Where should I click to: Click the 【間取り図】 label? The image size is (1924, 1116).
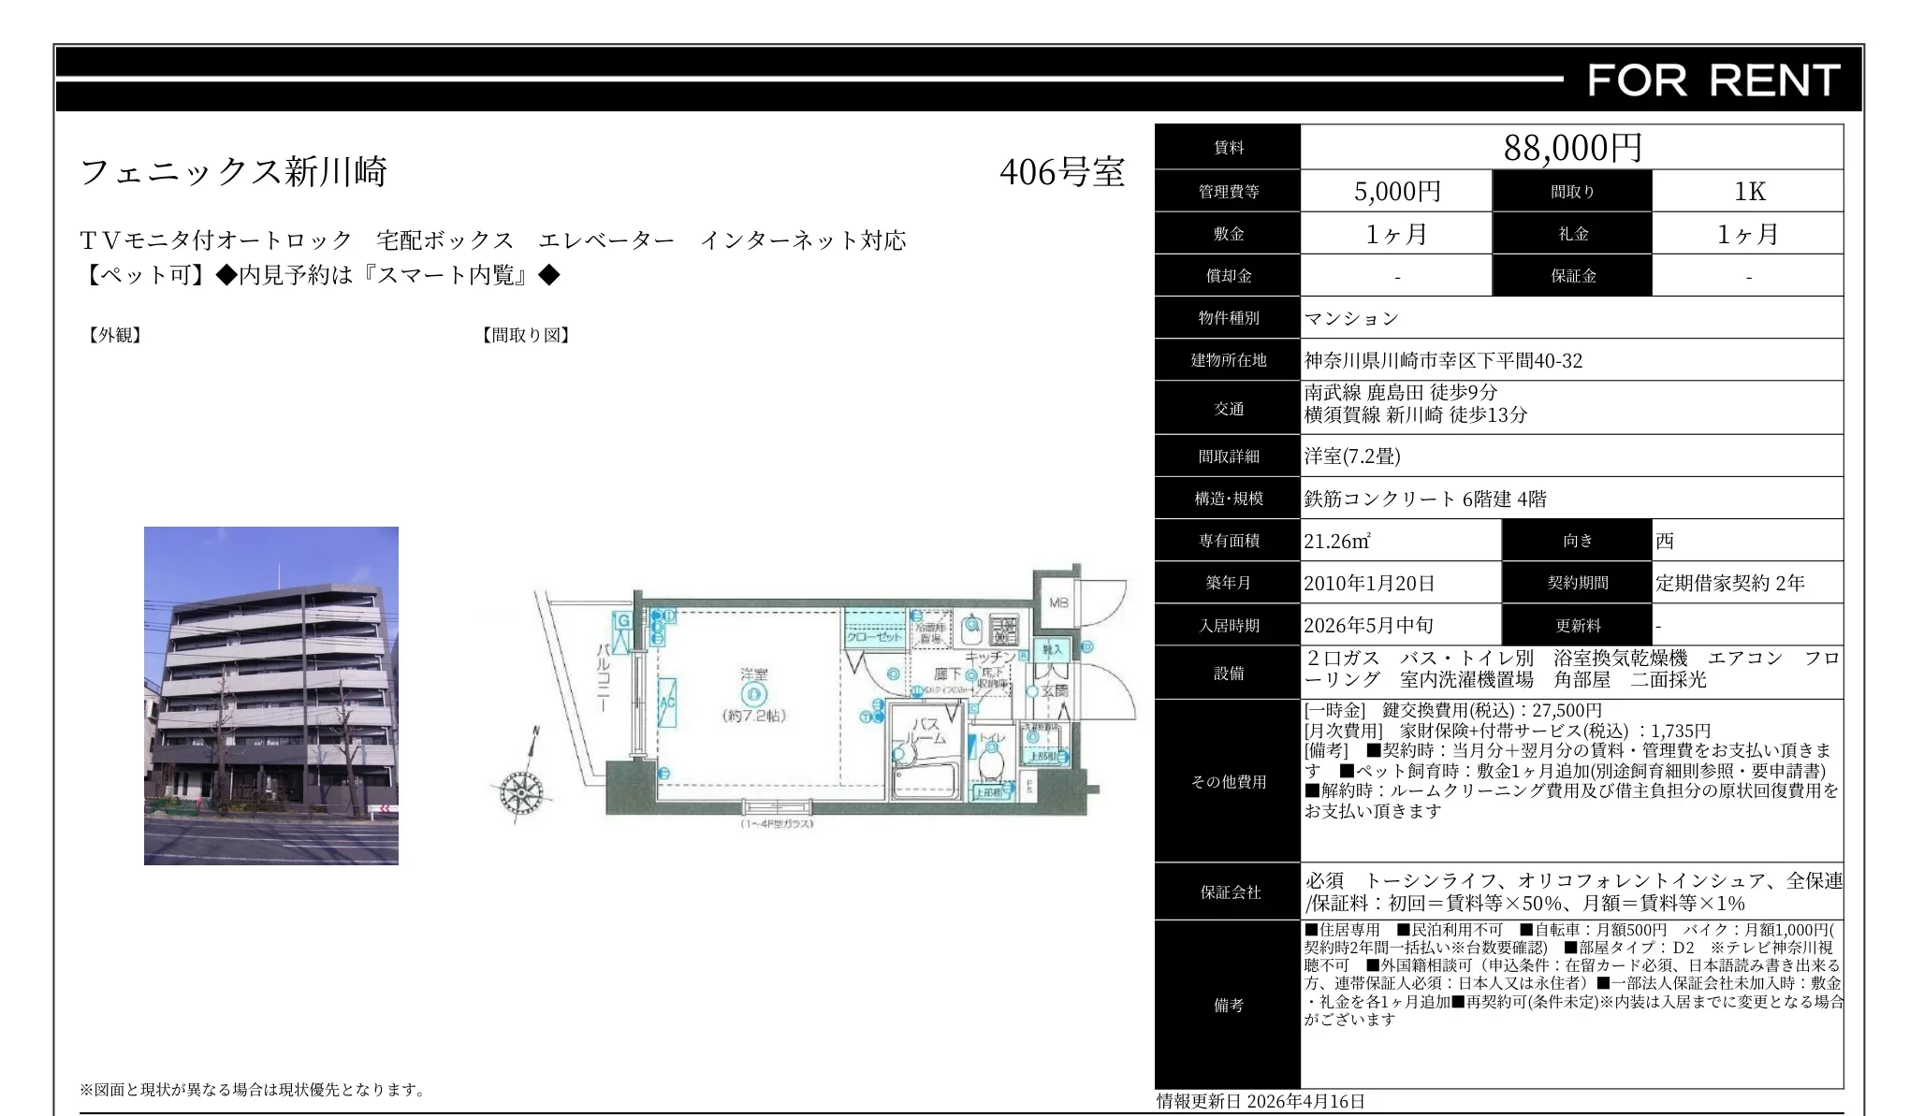tap(525, 335)
